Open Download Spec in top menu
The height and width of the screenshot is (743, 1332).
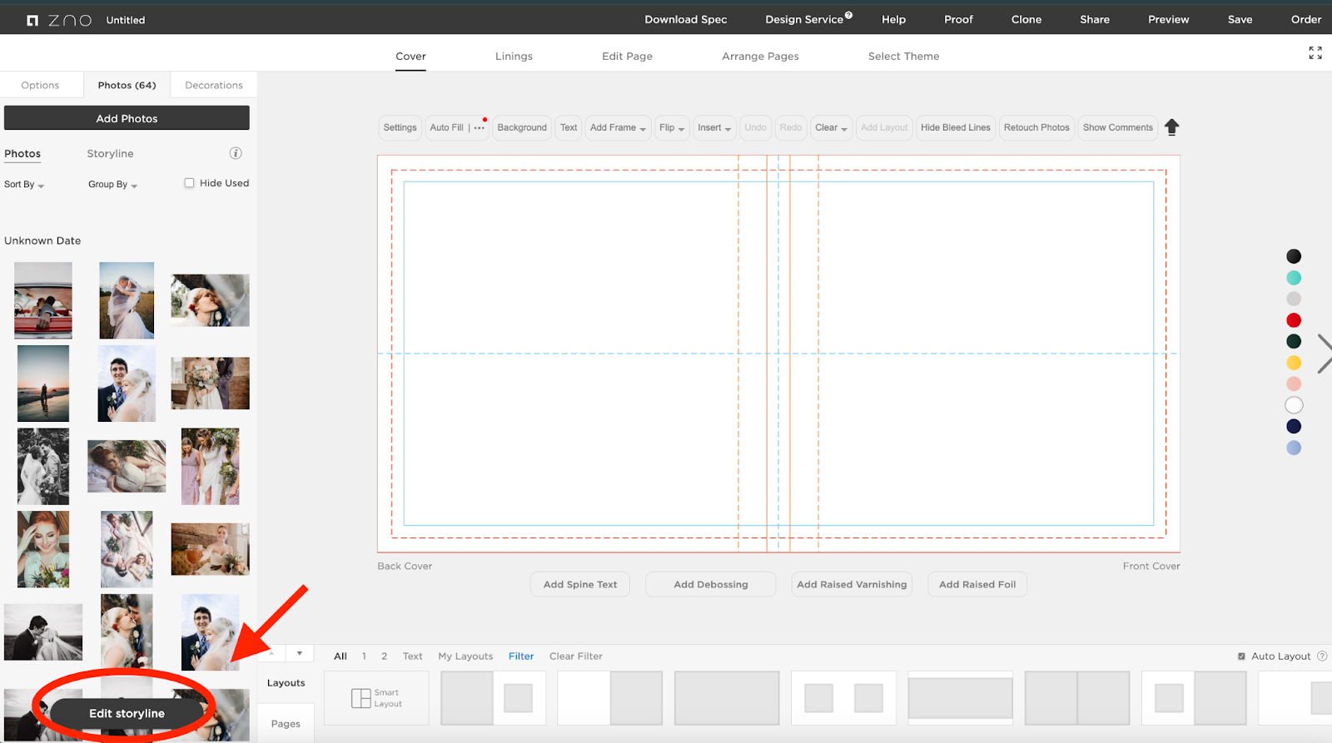[686, 19]
